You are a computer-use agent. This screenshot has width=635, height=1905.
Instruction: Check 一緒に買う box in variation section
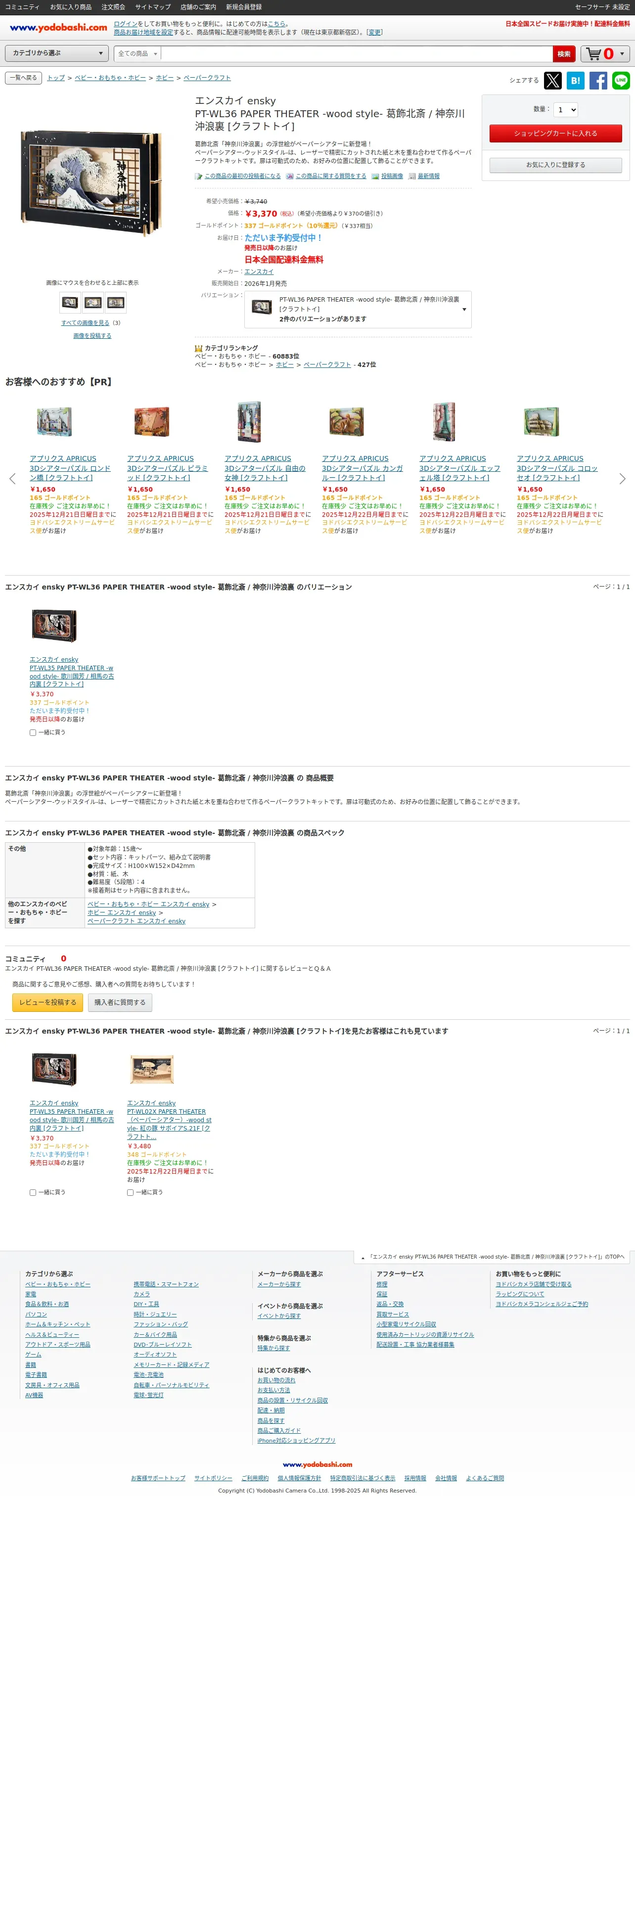click(x=33, y=733)
